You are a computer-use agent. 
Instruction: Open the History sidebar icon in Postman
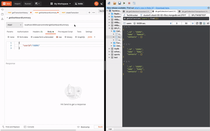click(2, 10)
